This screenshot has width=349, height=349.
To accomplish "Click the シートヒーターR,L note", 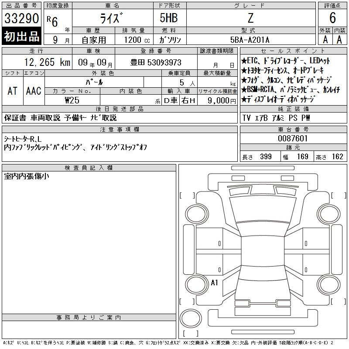I will pyautogui.click(x=23, y=139).
